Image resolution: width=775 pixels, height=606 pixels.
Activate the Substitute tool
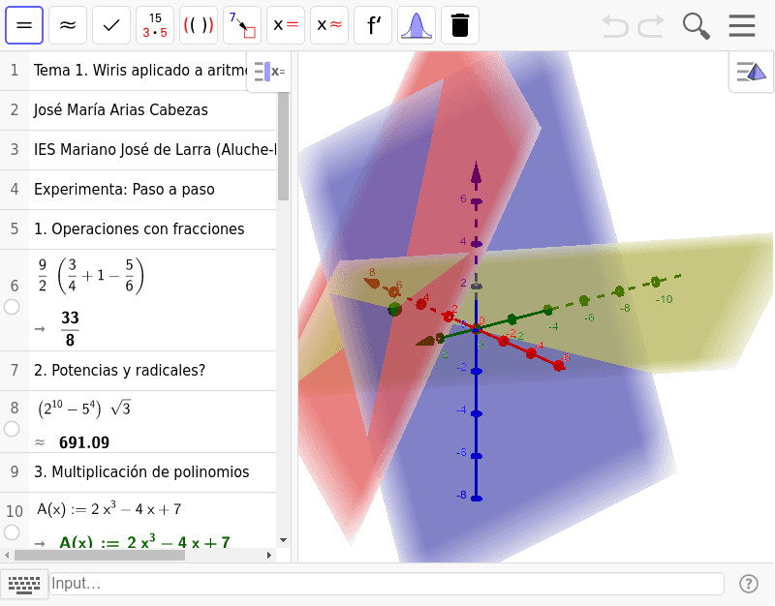tap(241, 25)
